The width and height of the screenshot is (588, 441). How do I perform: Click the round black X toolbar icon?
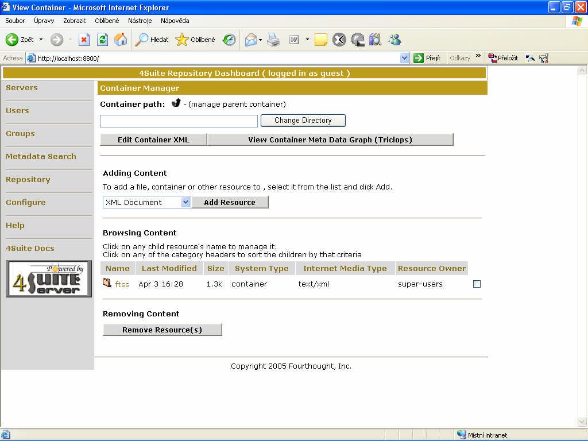click(x=339, y=40)
